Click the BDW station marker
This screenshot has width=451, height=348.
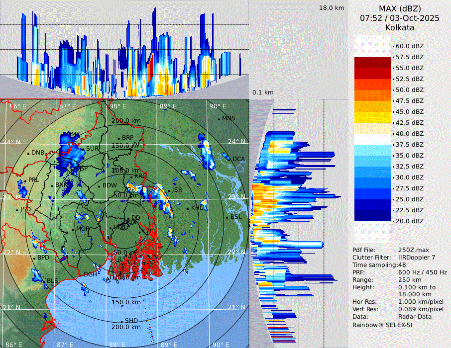(x=99, y=186)
